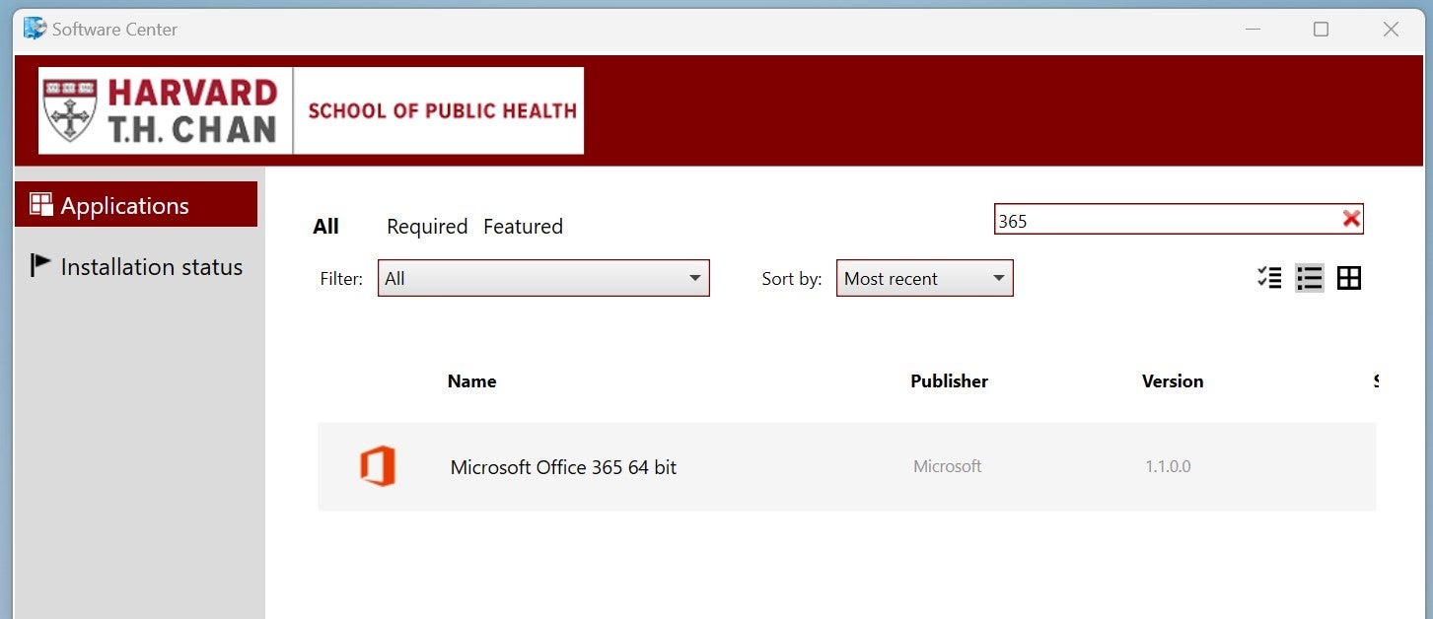This screenshot has width=1433, height=619.
Task: Sort by the Publisher column header
Action: pos(949,381)
